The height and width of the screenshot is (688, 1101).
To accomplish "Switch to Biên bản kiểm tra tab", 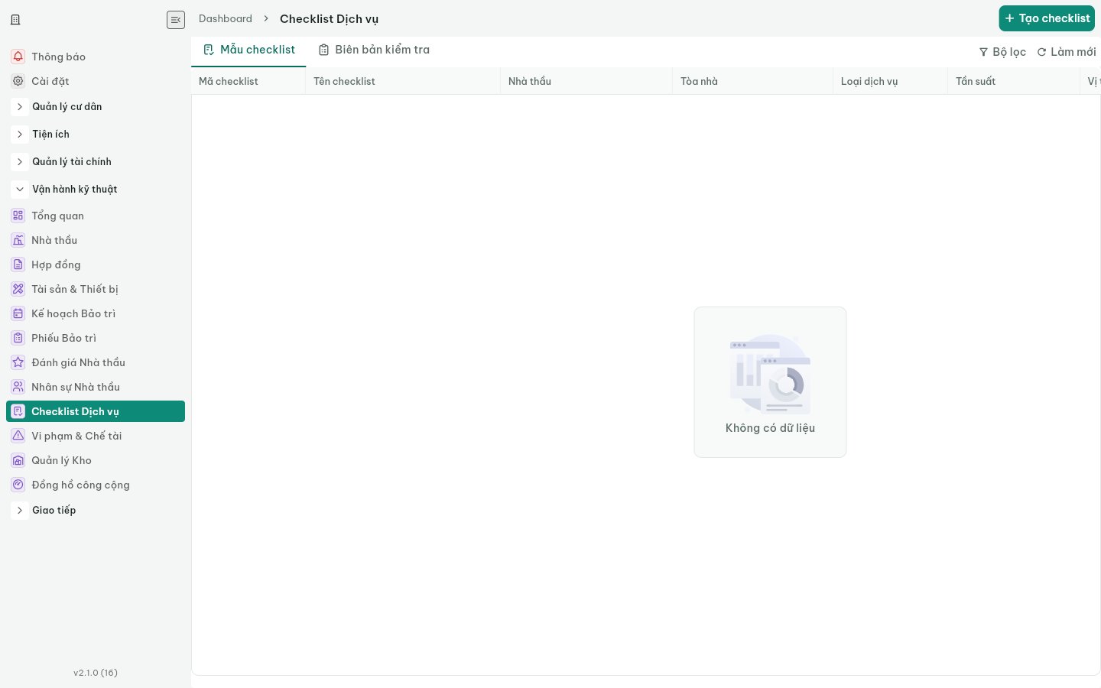I will tap(374, 50).
